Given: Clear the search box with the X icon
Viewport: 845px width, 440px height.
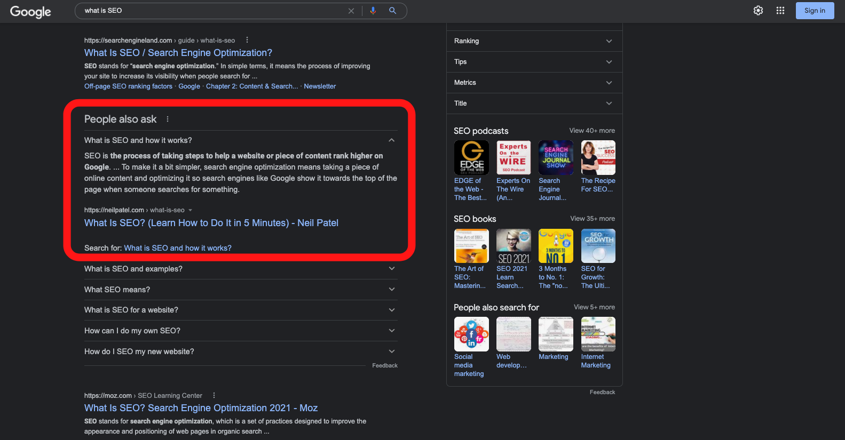Looking at the screenshot, I should (351, 11).
